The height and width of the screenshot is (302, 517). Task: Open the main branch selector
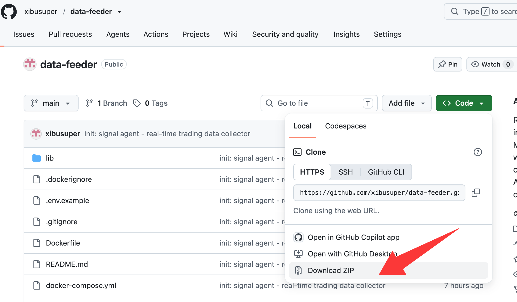coord(51,103)
